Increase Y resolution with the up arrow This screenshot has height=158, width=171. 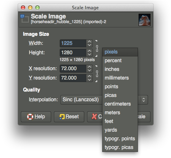pyautogui.click(x=89, y=76)
